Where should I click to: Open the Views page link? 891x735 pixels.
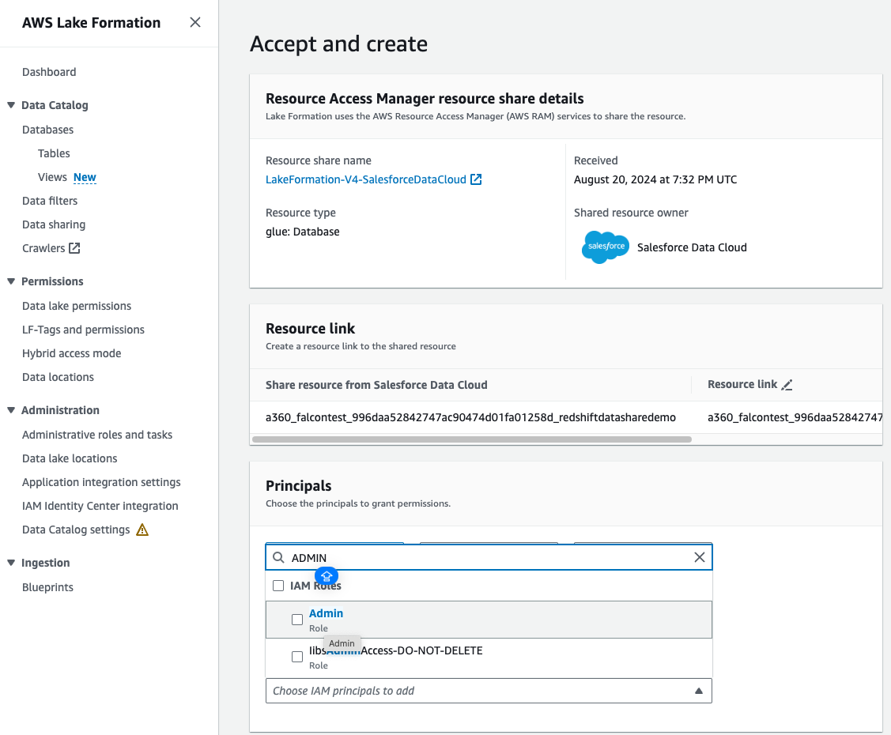coord(52,177)
